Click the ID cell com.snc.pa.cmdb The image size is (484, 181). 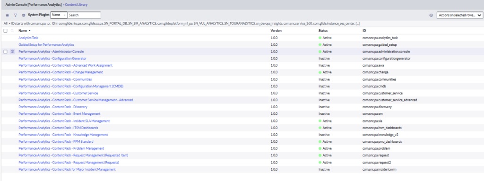pos(374,86)
